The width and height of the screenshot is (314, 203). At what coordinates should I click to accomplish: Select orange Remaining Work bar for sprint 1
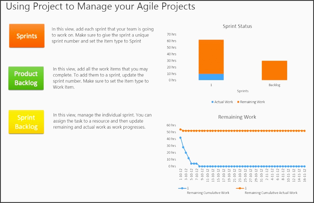pyautogui.click(x=211, y=56)
